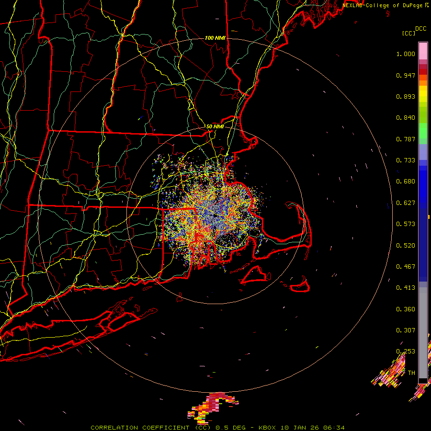Click the DCC product label

pos(420,29)
